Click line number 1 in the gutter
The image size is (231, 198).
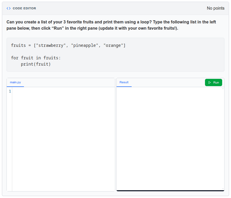click(10, 91)
